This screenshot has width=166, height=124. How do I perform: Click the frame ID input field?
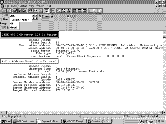(x=21, y=16)
